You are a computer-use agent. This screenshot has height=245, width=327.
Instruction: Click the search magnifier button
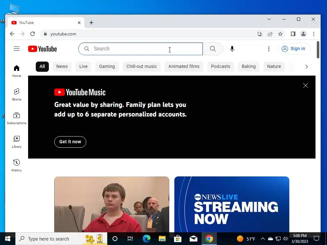(213, 49)
